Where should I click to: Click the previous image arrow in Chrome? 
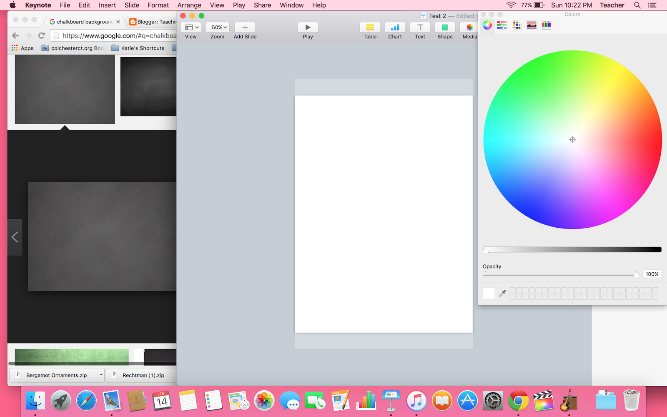[x=15, y=237]
